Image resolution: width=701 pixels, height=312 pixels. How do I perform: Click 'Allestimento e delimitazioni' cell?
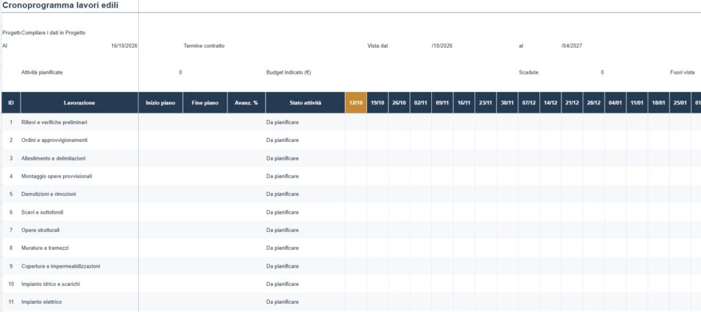79,158
